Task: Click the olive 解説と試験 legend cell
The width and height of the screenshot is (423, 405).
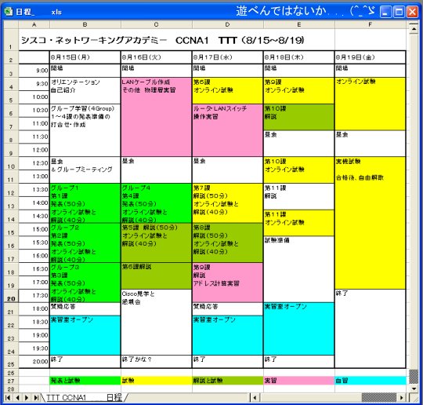Action: tap(227, 381)
